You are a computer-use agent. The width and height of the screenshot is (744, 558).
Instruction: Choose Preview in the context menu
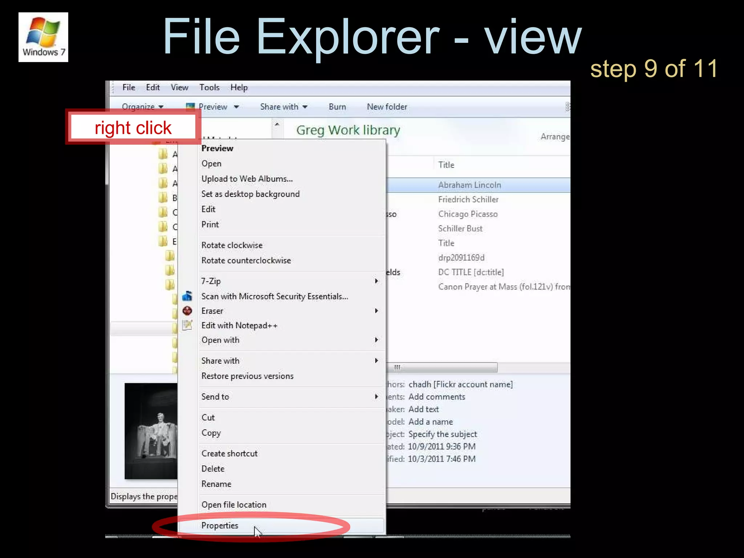pyautogui.click(x=217, y=148)
